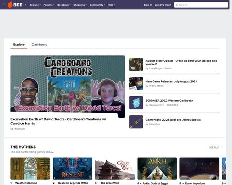Read August Store Update news article
The width and height of the screenshot is (232, 185).
coord(181,62)
